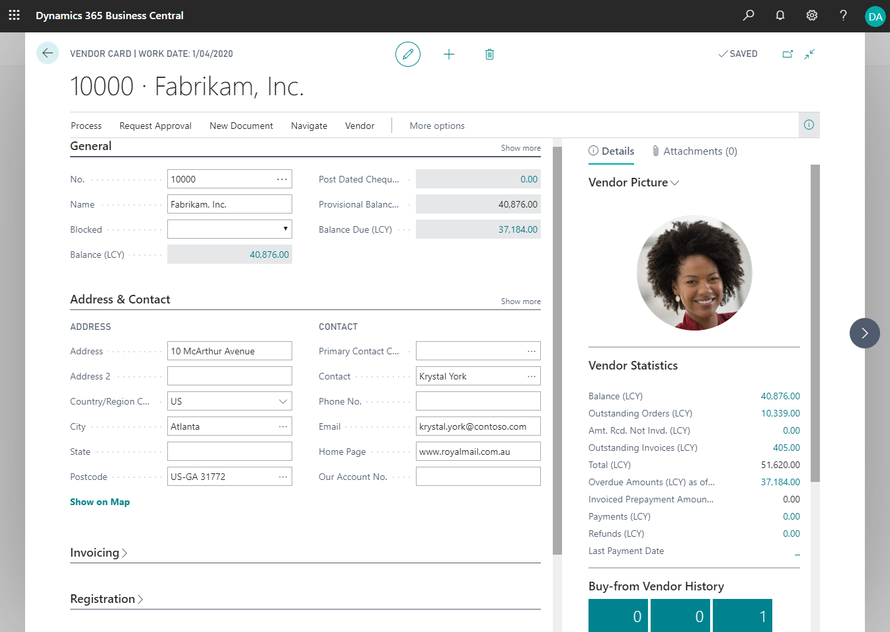
Task: Open the notifications bell icon
Action: click(780, 15)
